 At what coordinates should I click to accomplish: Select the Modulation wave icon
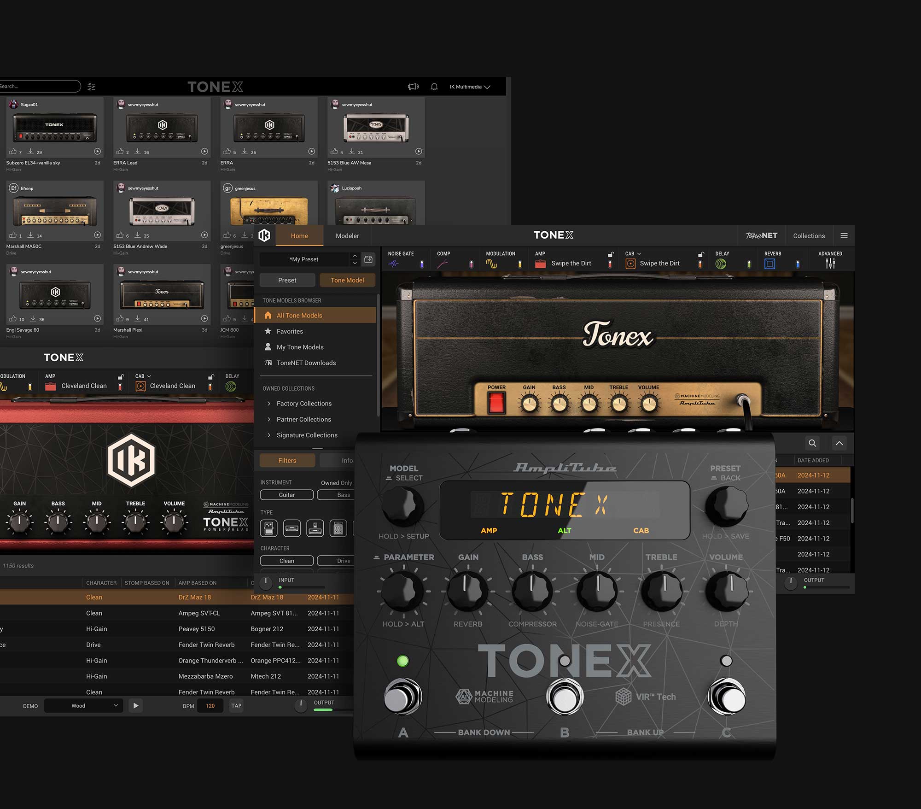[491, 264]
